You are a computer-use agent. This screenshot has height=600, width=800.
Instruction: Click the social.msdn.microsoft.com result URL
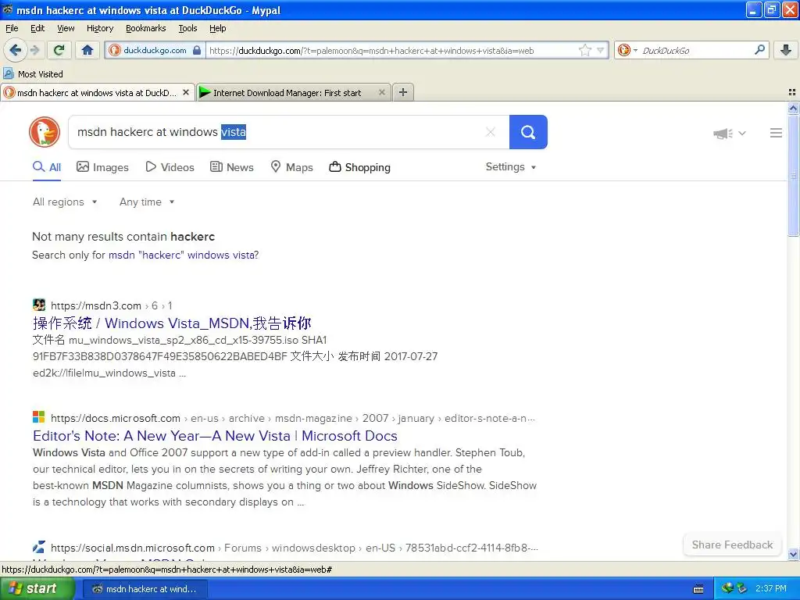pyautogui.click(x=295, y=548)
